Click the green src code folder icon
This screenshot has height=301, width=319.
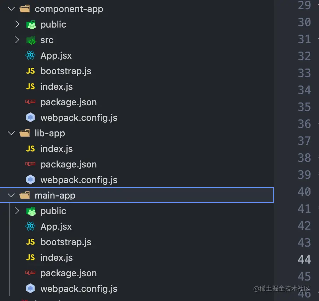pyautogui.click(x=31, y=40)
